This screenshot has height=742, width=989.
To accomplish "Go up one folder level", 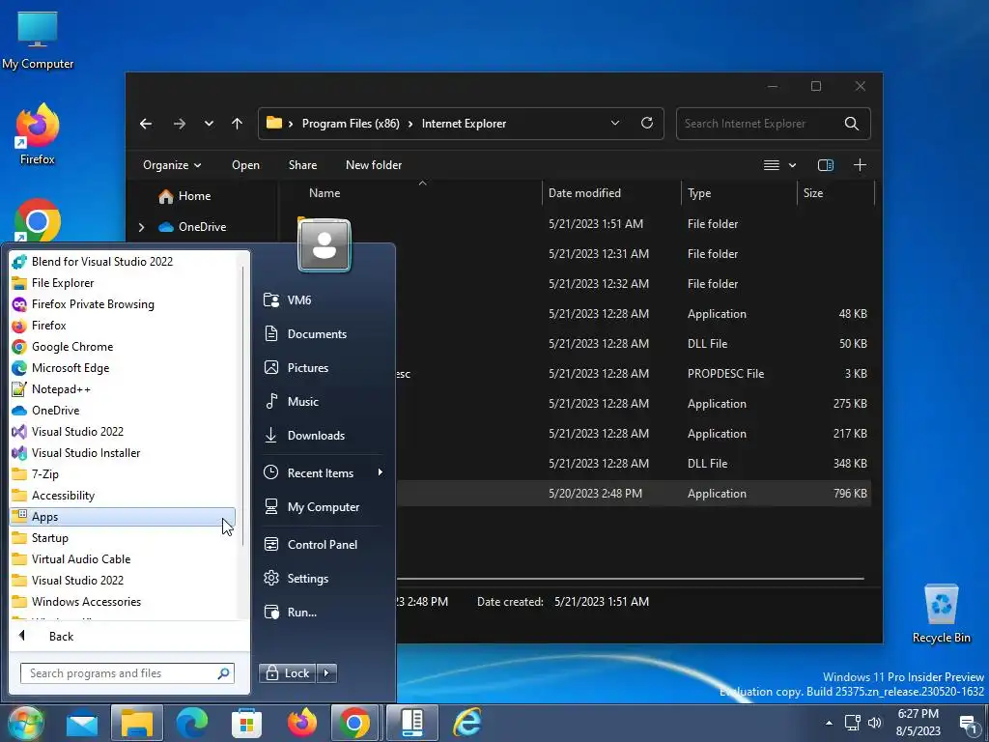I will pos(238,124).
